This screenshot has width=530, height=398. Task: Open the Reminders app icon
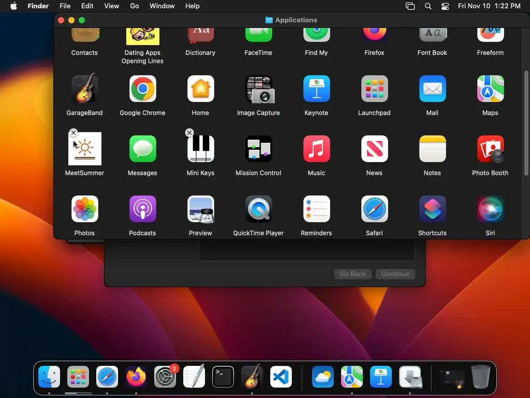tap(316, 209)
